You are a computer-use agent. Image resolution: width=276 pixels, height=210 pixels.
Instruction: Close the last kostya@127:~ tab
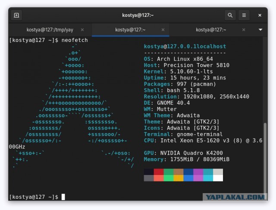tap(244, 30)
